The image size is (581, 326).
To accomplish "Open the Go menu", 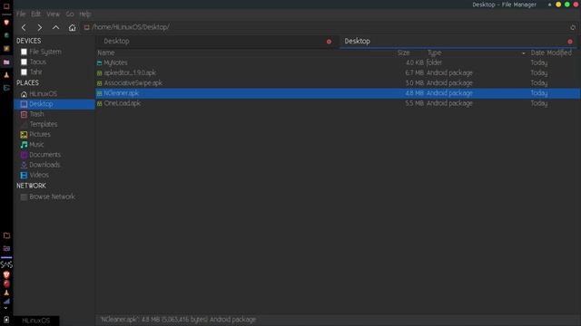I will coord(70,14).
